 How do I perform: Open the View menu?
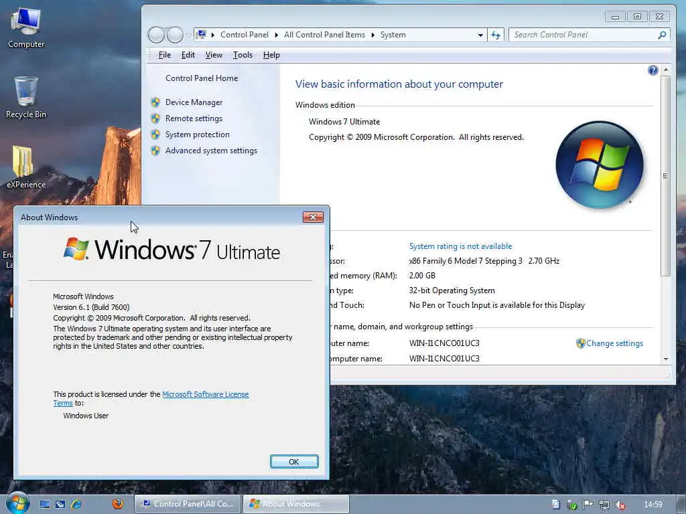(214, 55)
